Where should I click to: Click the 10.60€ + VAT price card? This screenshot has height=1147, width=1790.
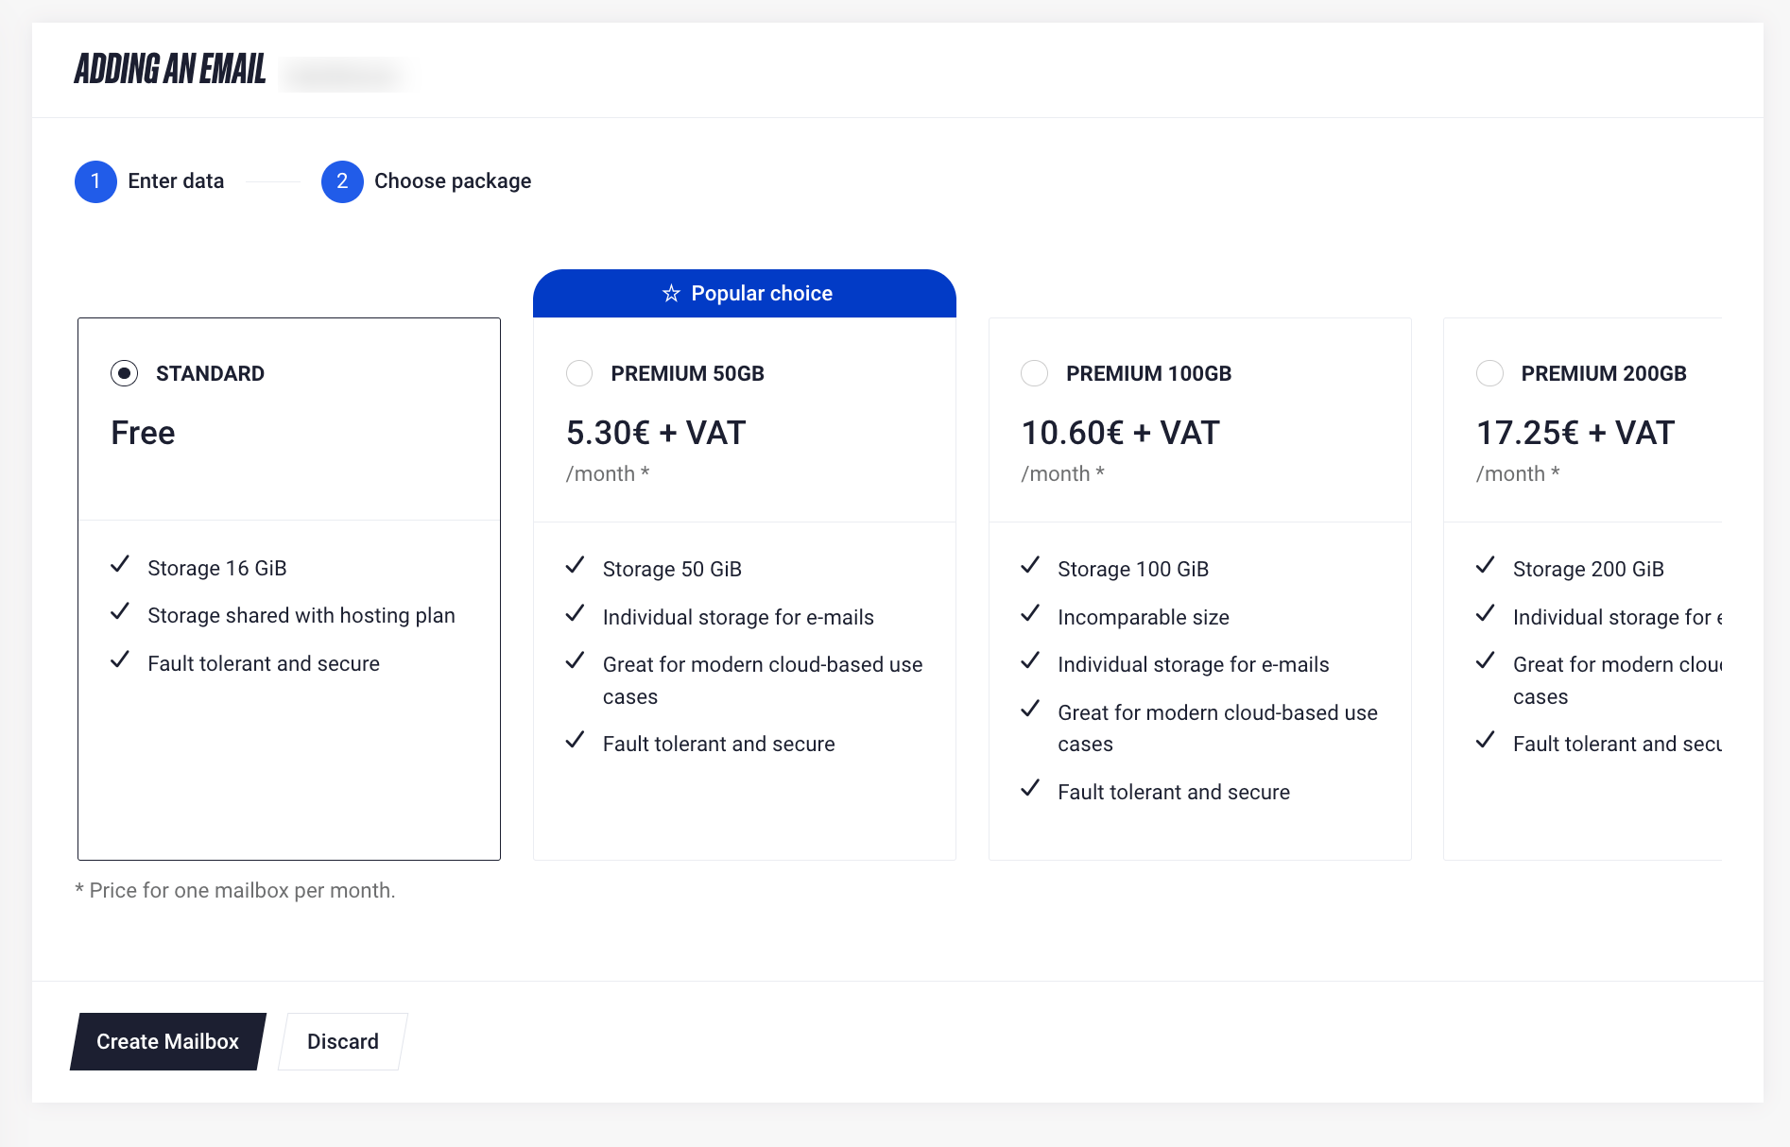(x=1200, y=589)
